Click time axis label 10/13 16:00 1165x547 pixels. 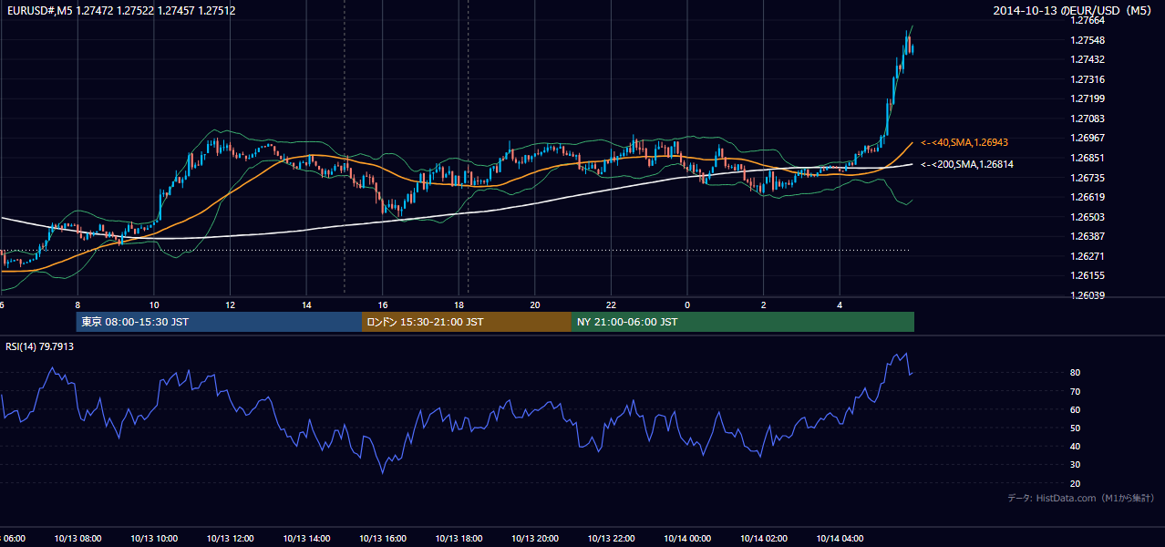(x=383, y=539)
